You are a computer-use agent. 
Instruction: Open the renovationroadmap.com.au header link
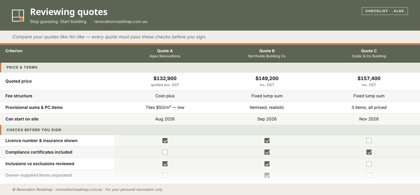[x=121, y=22]
